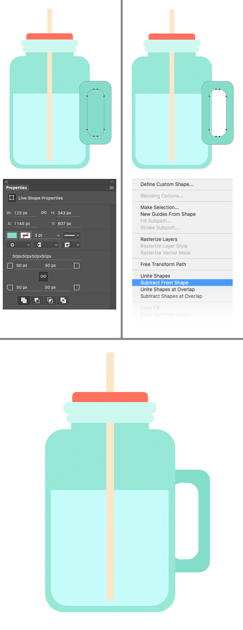The image size is (243, 630).
Task: Choose Subtract Front Shape from context menu
Action: point(164,283)
